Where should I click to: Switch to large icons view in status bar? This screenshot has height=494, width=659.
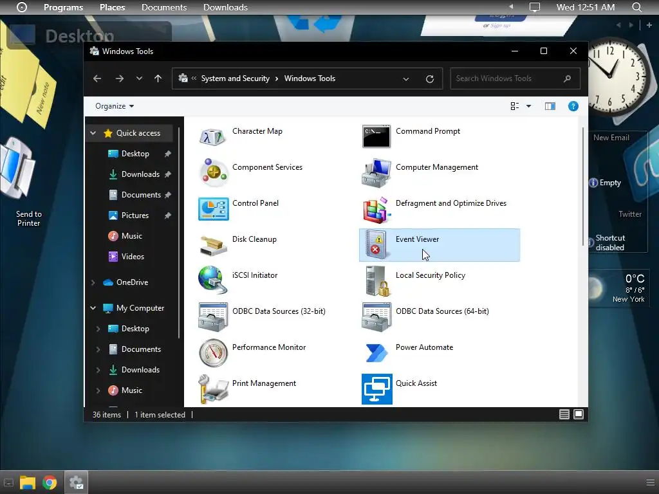[579, 415]
